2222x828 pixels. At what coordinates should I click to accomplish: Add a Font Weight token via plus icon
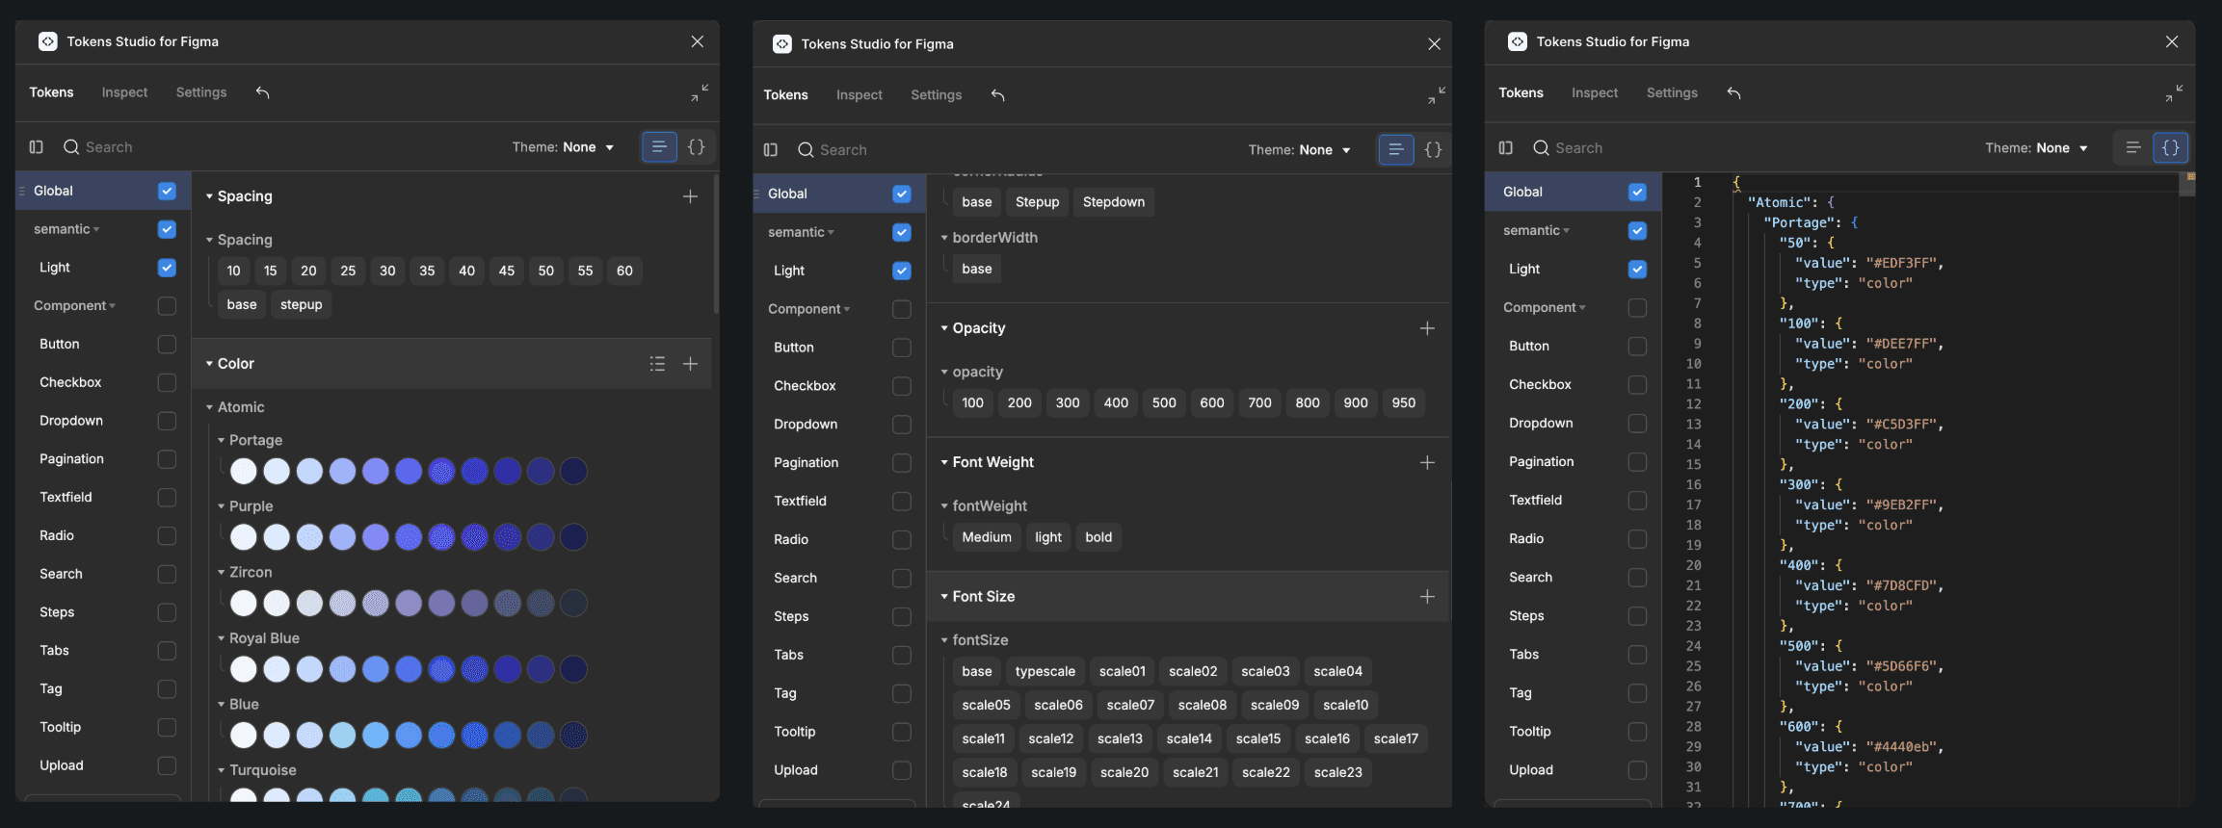(x=1427, y=463)
